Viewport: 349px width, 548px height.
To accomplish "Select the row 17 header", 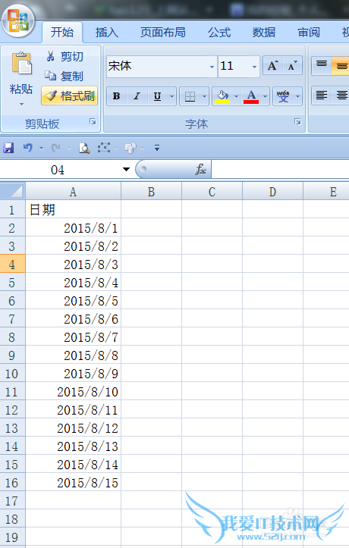I will click(x=12, y=500).
